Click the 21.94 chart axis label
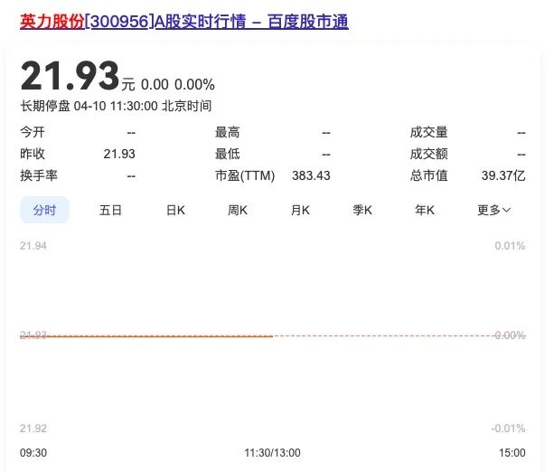554x472 pixels. tap(33, 246)
